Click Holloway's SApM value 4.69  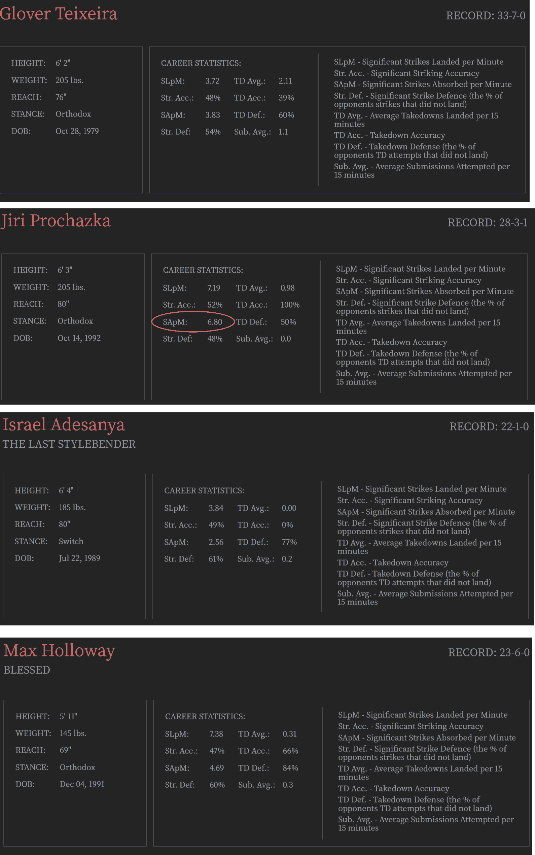217,768
